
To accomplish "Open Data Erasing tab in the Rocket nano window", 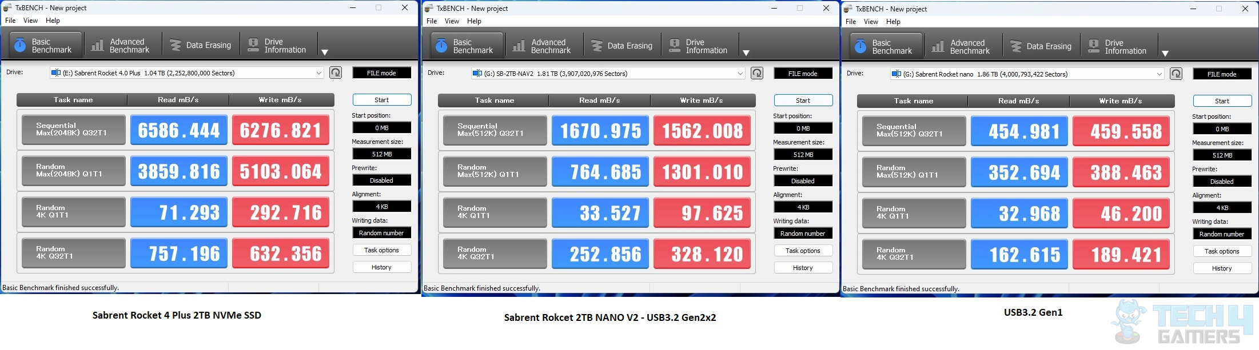I will pyautogui.click(x=1041, y=46).
